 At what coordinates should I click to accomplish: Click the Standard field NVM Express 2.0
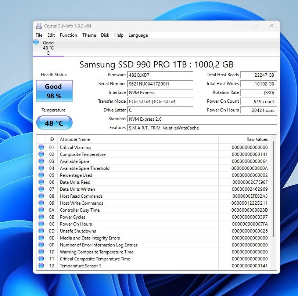point(202,119)
